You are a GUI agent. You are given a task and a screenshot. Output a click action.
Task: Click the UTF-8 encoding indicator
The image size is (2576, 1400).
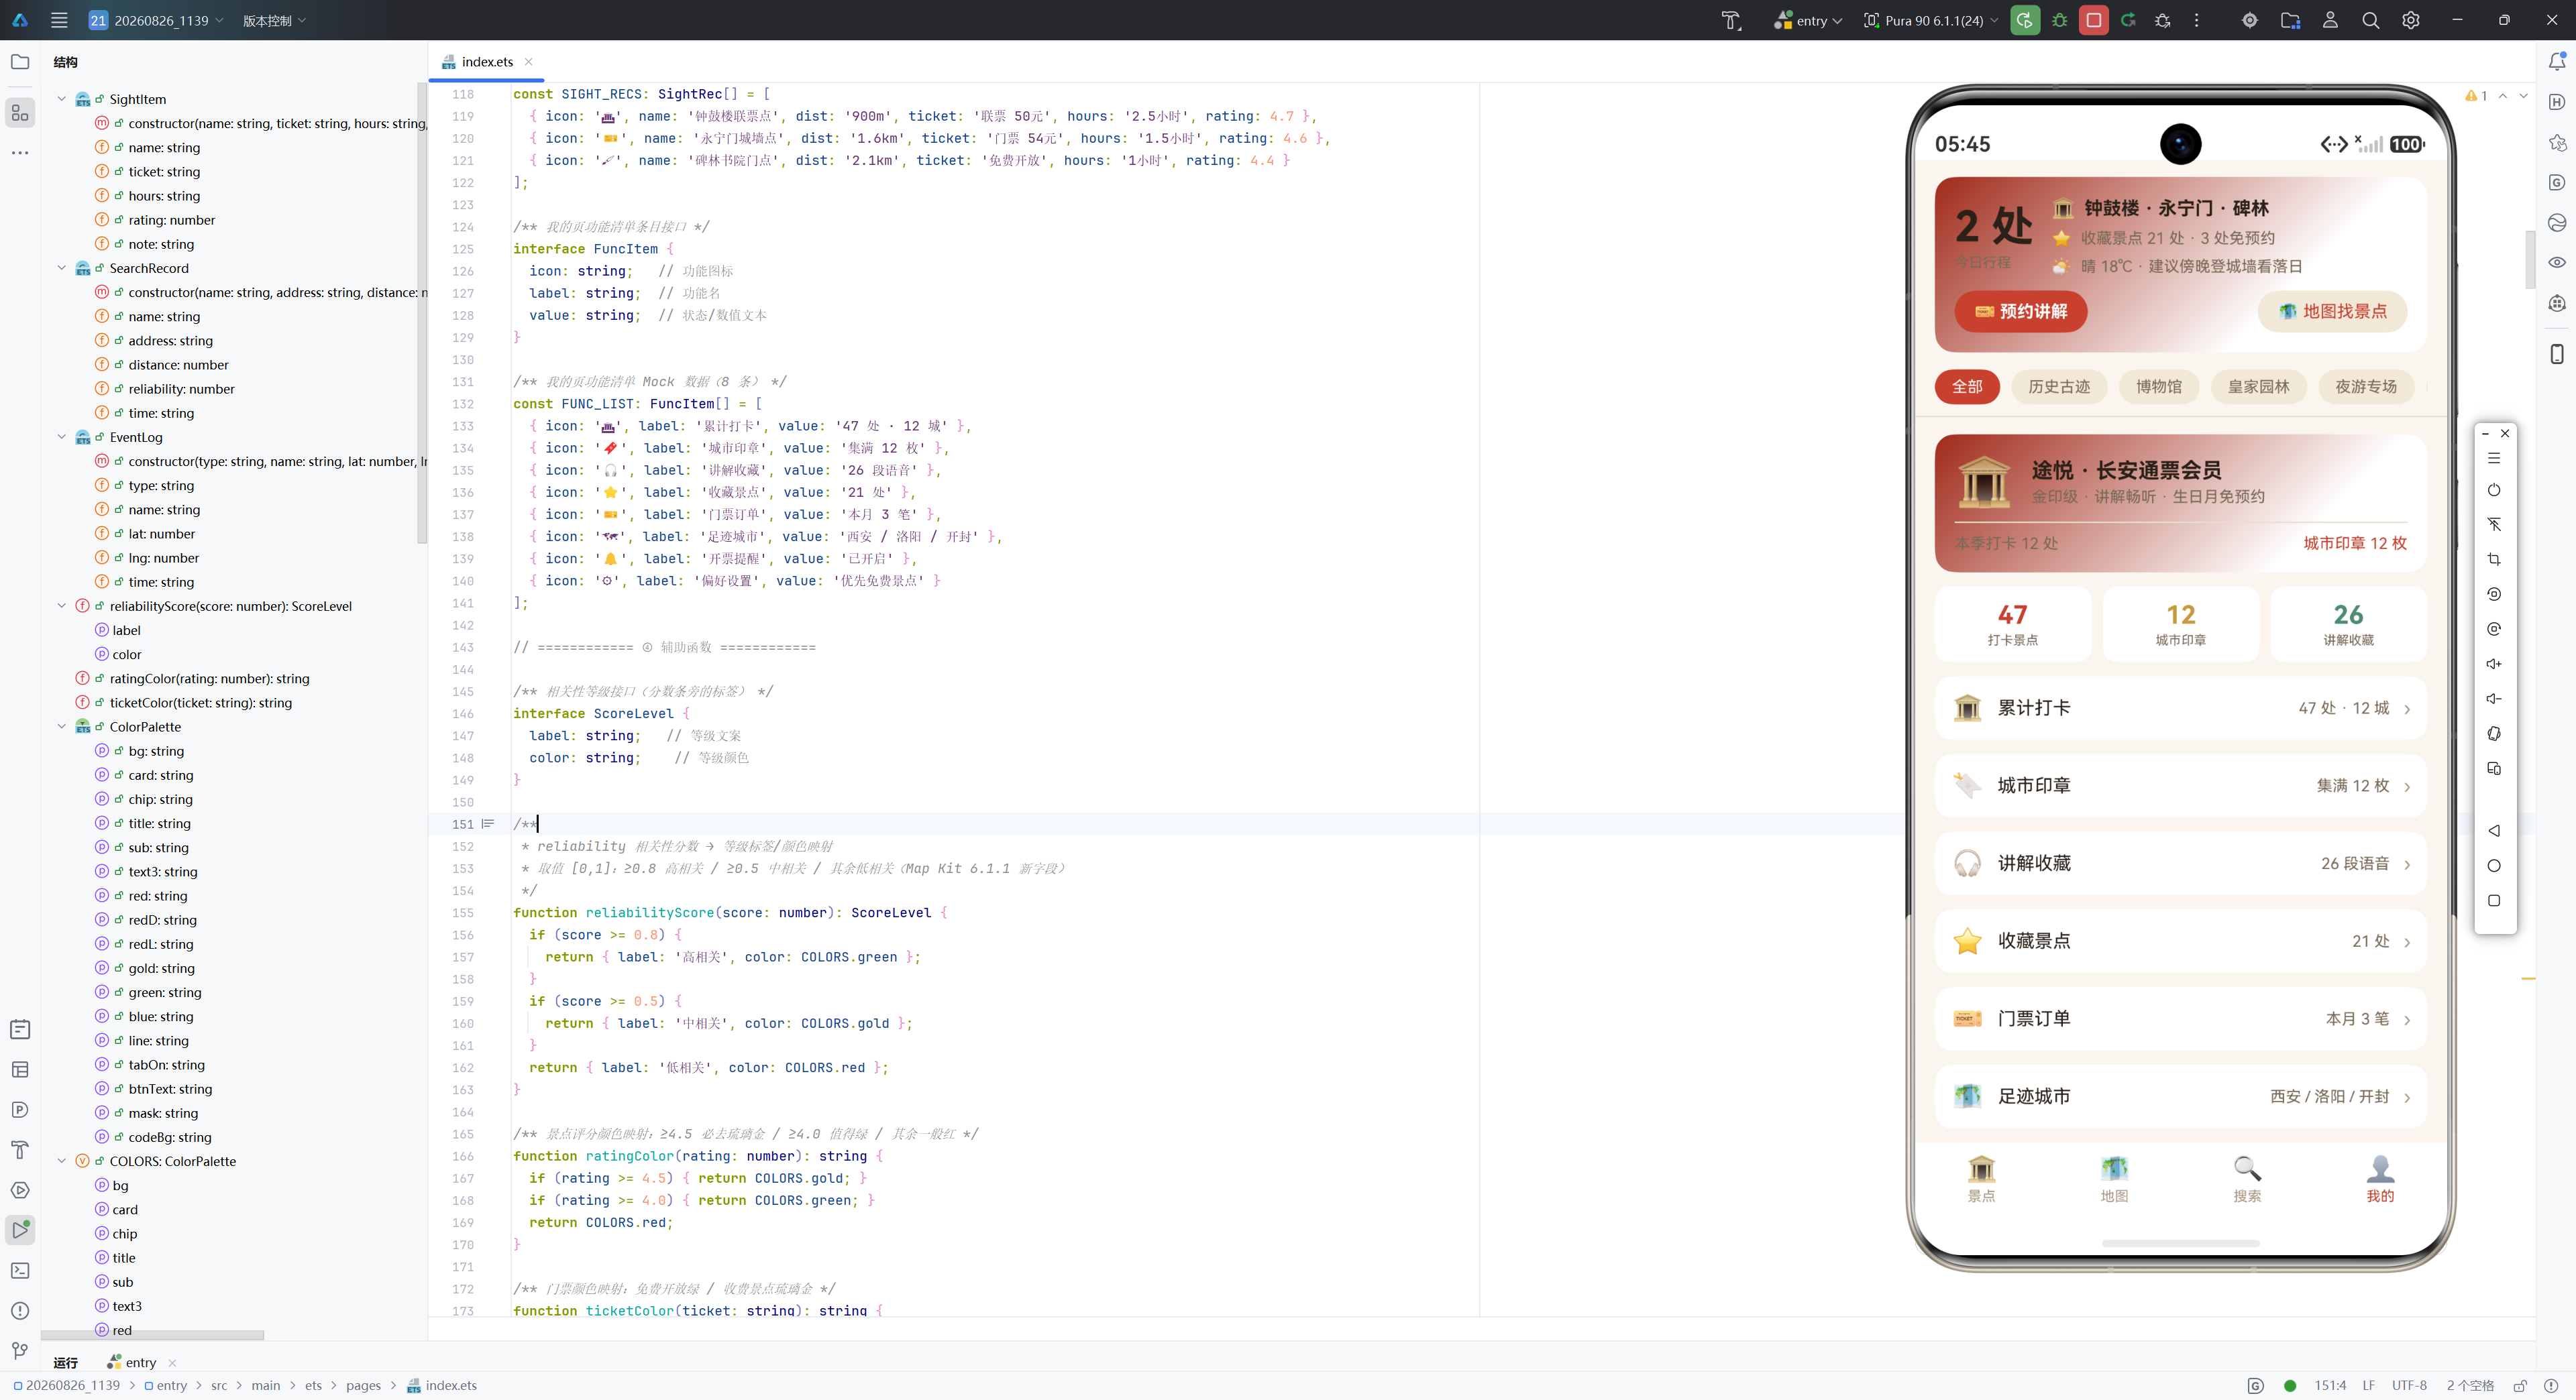click(2409, 1385)
